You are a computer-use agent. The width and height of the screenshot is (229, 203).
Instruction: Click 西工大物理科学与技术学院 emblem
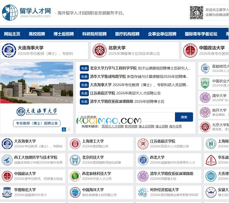[x=7, y=160]
